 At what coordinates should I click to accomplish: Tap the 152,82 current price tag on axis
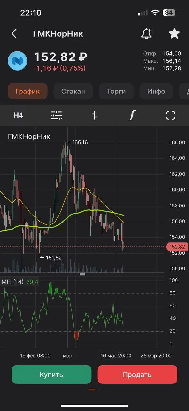pyautogui.click(x=177, y=247)
